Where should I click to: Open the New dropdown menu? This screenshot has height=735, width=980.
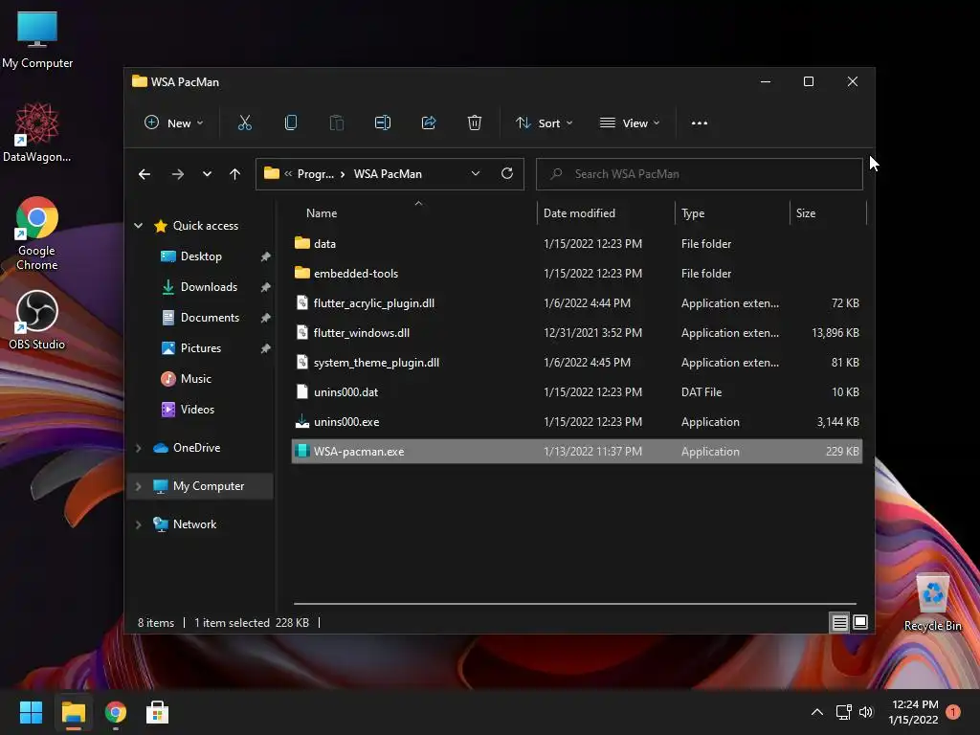coord(174,123)
